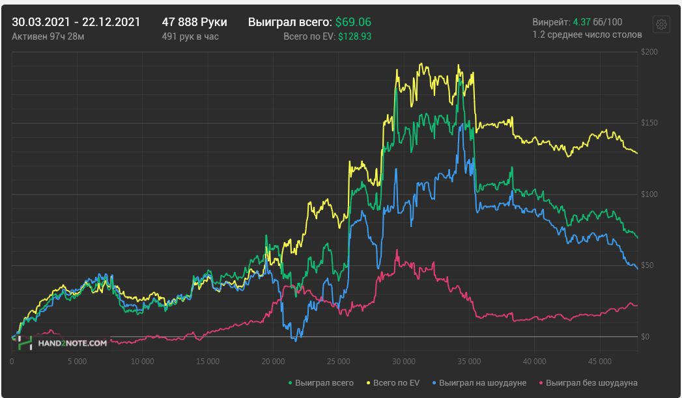Hide the Выиграл без шоудауна series label
Viewport: 682px width, 398px height.
[591, 383]
